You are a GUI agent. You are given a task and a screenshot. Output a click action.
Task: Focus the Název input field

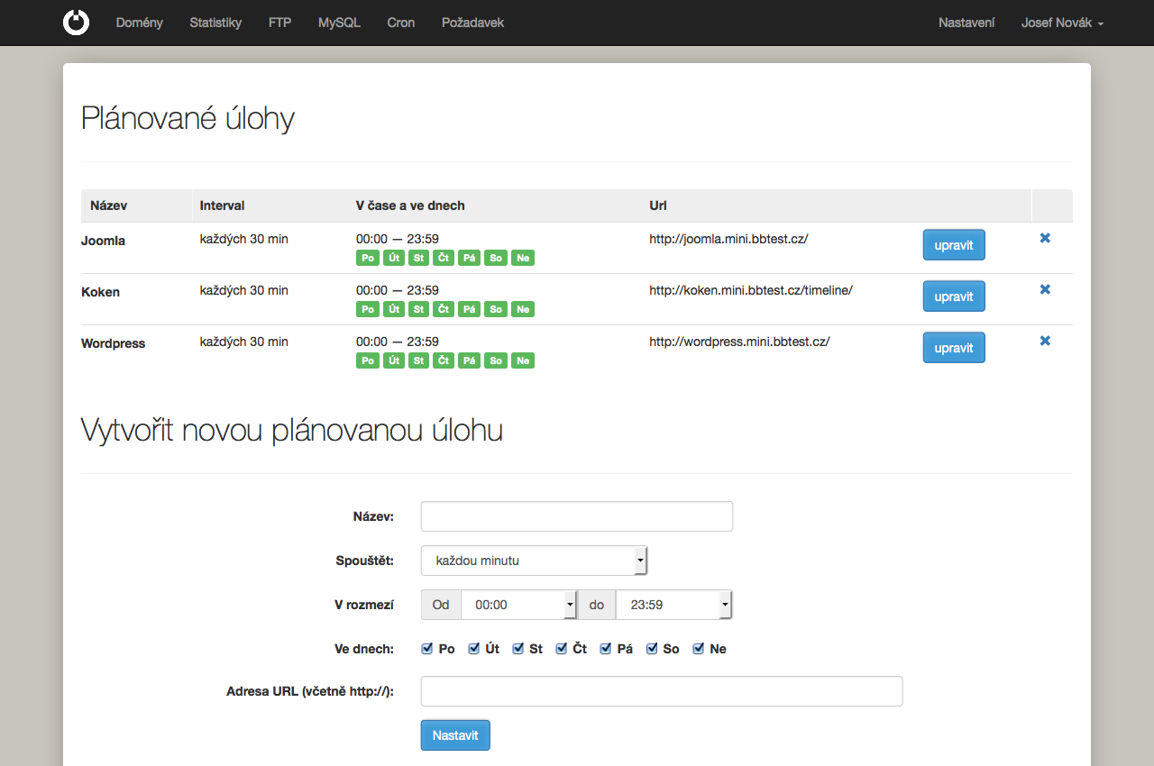(x=577, y=516)
